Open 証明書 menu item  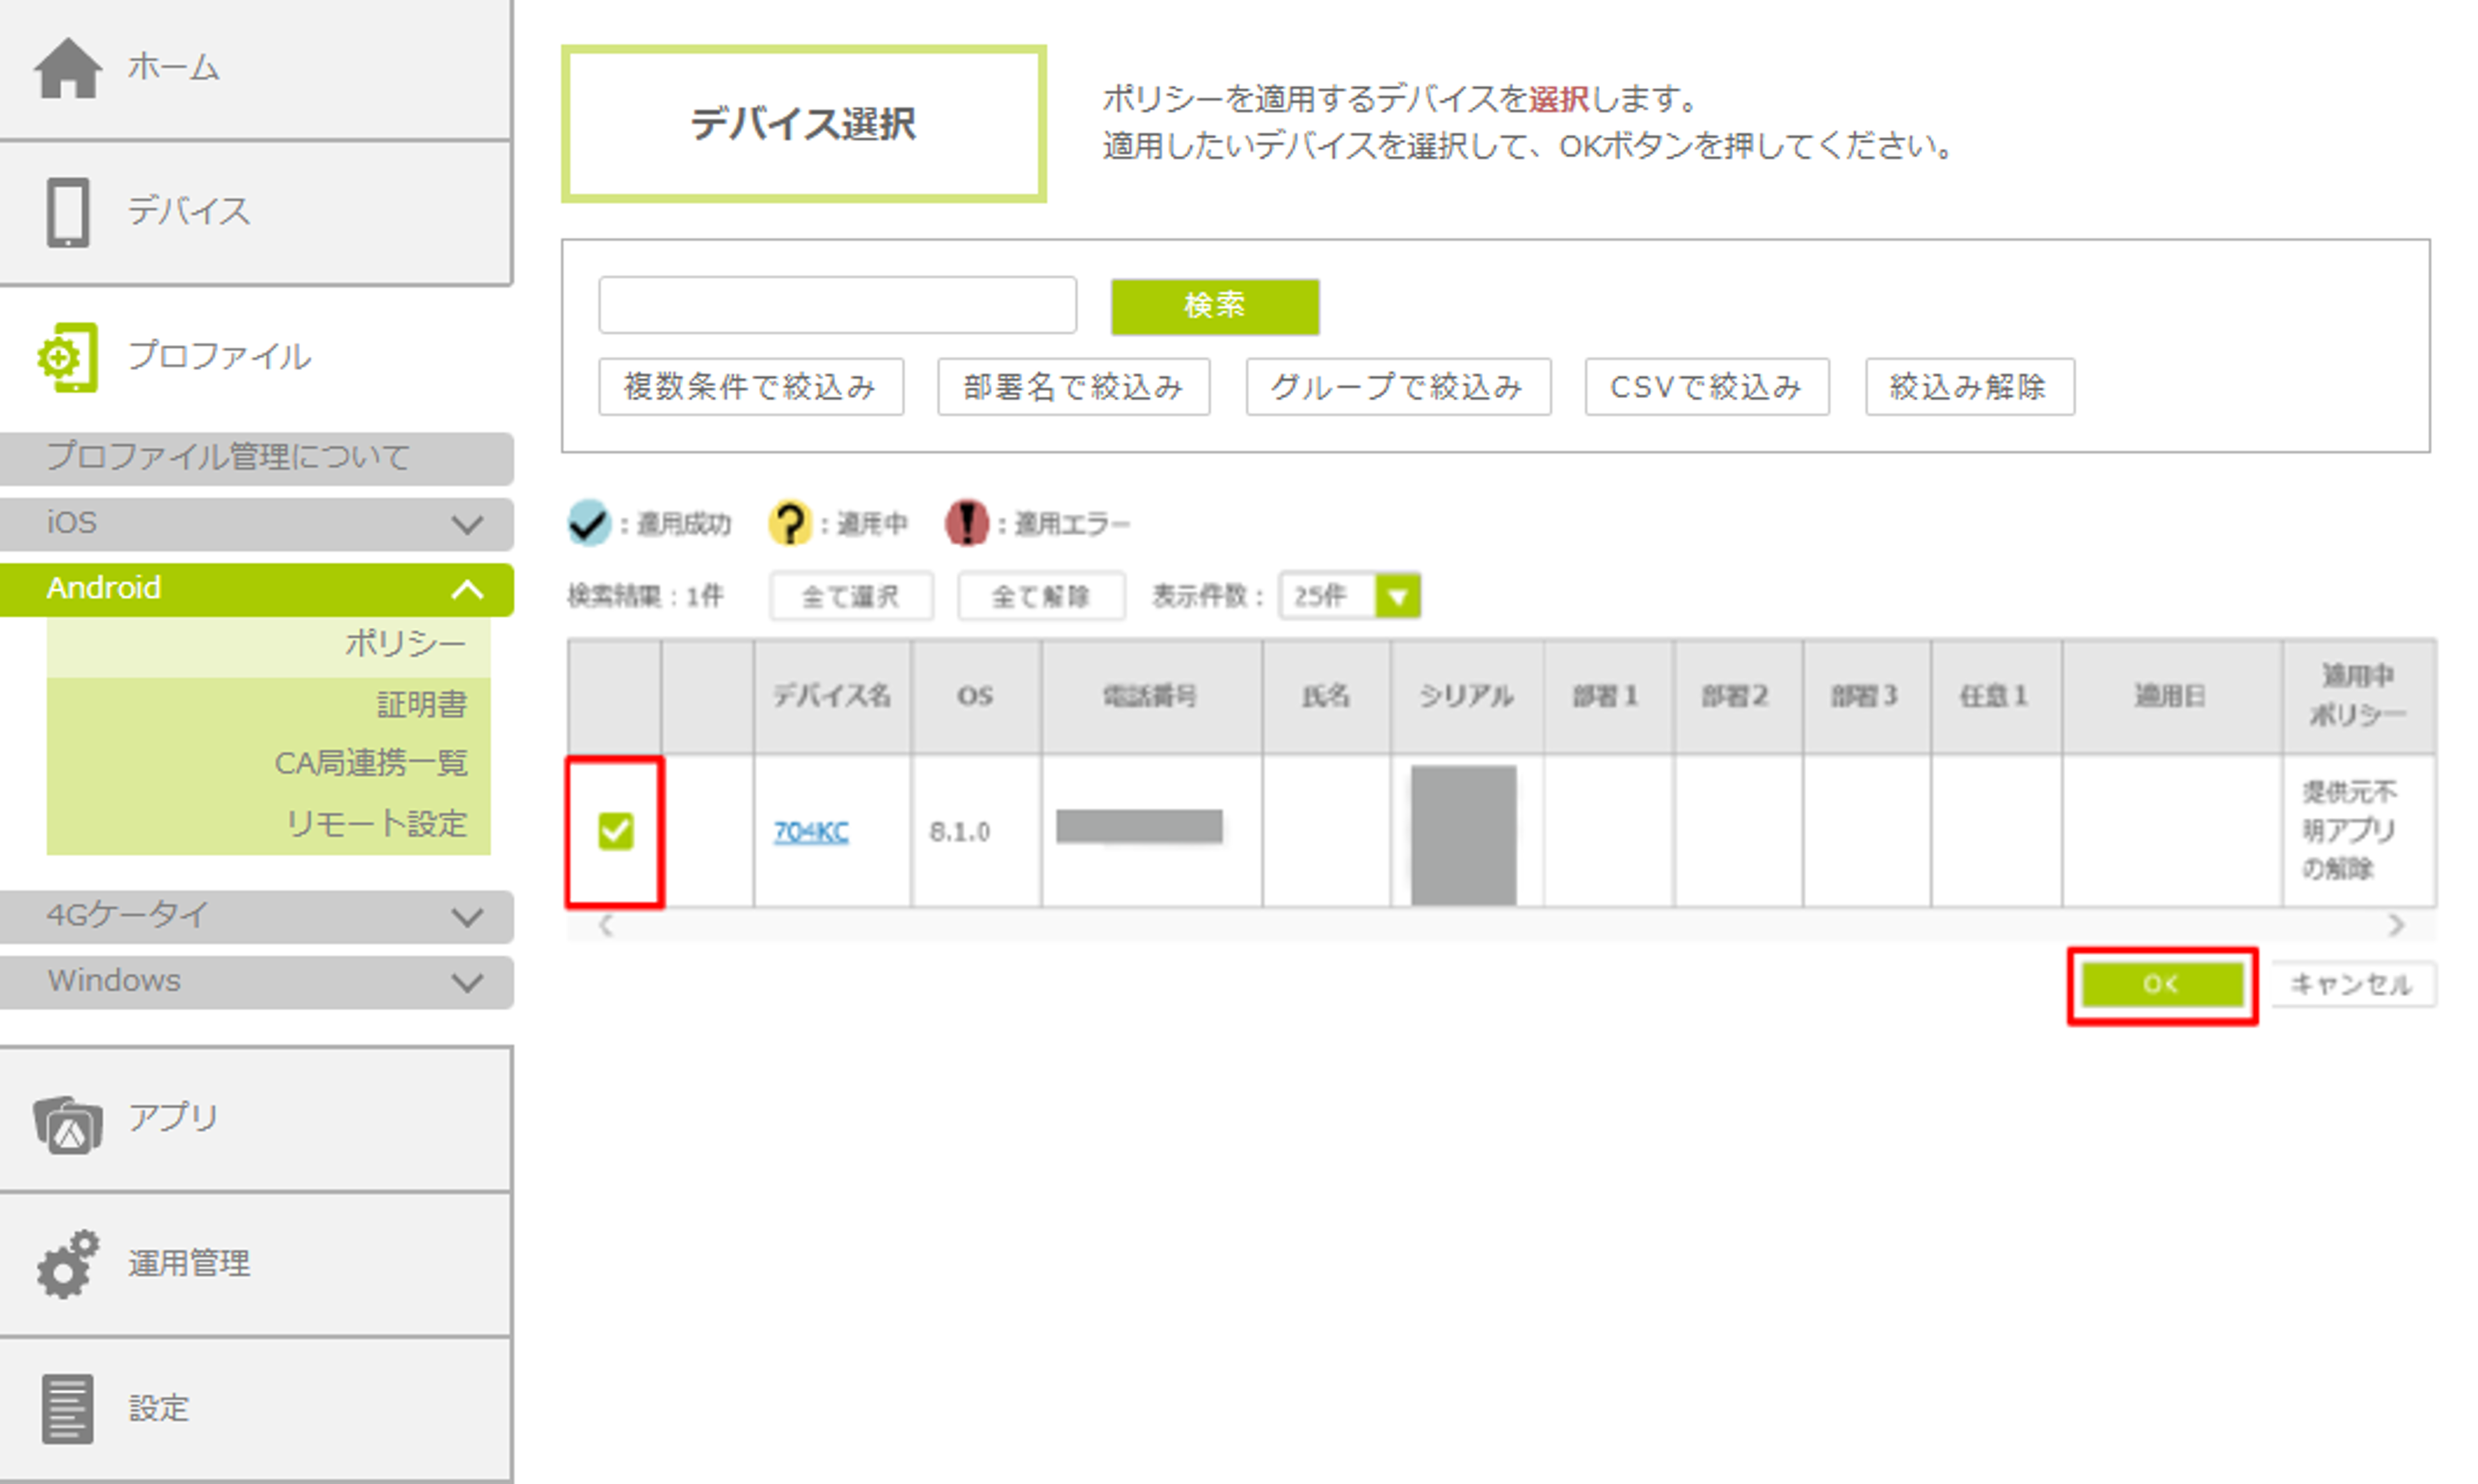click(421, 705)
